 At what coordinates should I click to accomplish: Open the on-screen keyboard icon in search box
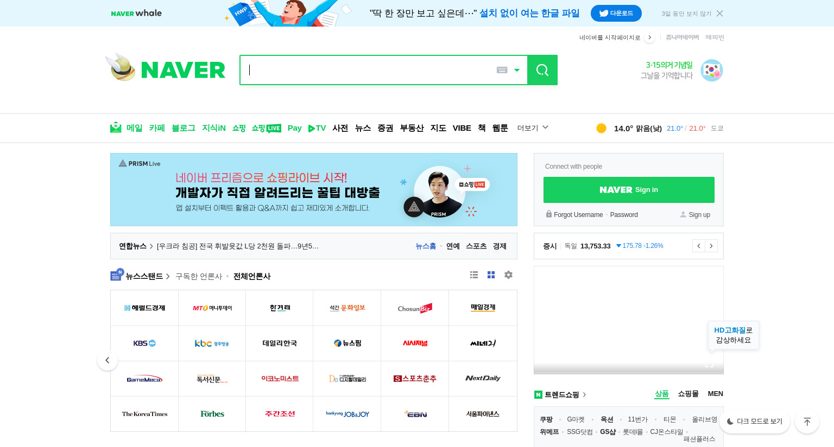(x=502, y=70)
